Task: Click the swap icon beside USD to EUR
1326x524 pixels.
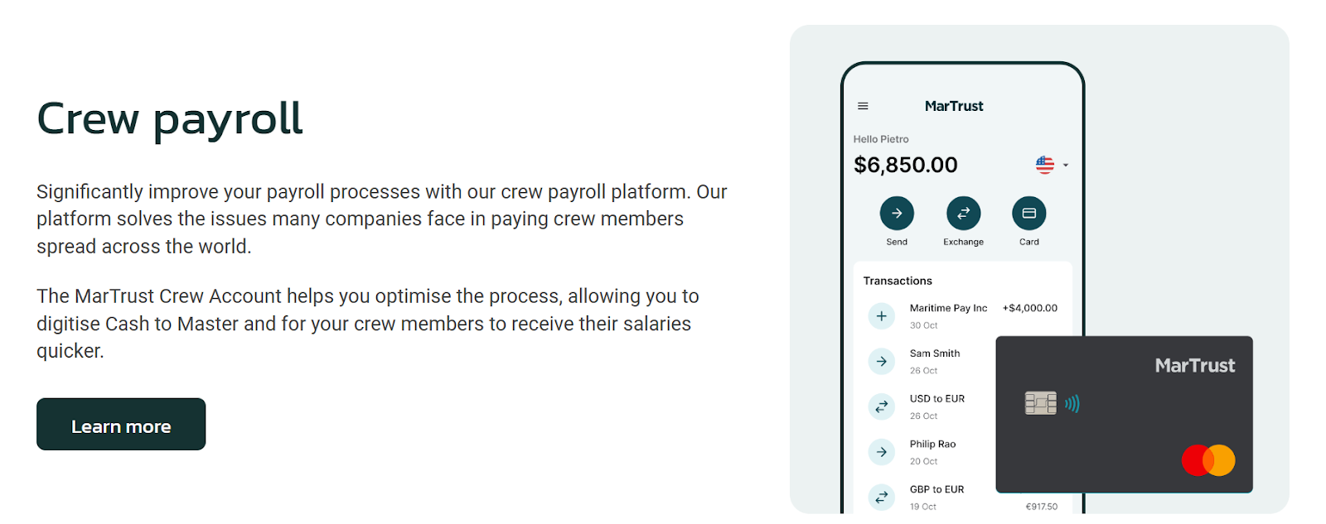Action: (x=882, y=406)
